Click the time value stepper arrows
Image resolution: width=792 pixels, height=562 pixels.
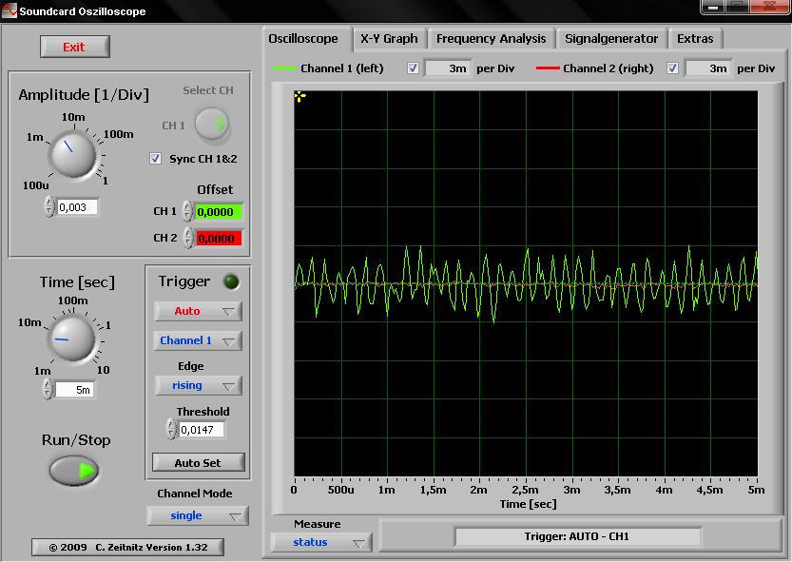tap(48, 389)
